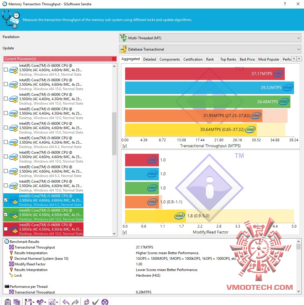Click results pane scroll-down arrow
The width and height of the screenshot is (304, 305).
pos(299,291)
